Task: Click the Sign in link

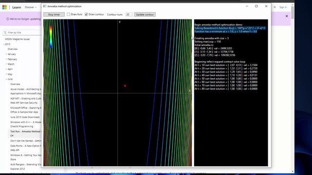Action: tap(283, 7)
